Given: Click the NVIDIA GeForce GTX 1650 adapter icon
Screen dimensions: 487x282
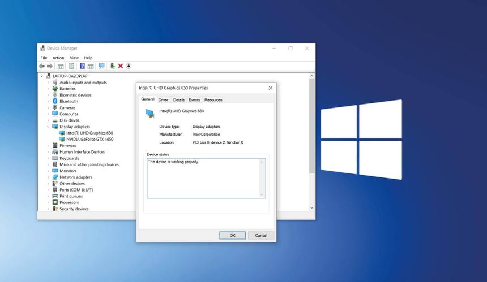Looking at the screenshot, I should [62, 139].
